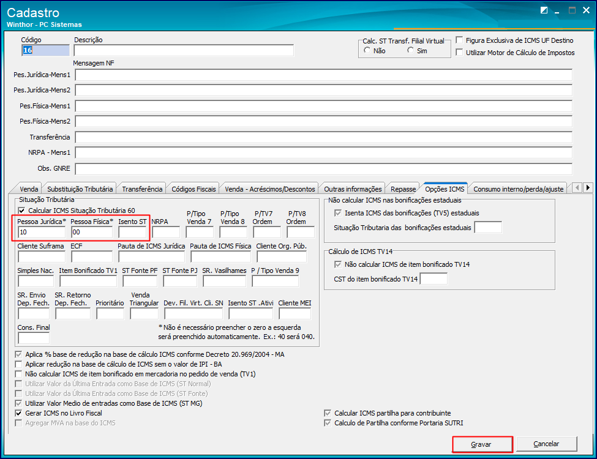This screenshot has width=597, height=459.
Task: Open the Repasse tab
Action: [x=403, y=188]
